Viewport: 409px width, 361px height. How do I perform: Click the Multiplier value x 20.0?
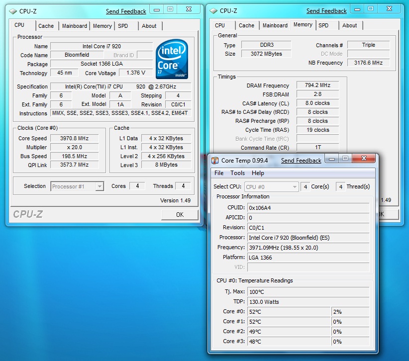pos(74,147)
